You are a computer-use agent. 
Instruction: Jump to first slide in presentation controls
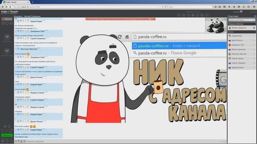pyautogui.click(x=184, y=15)
